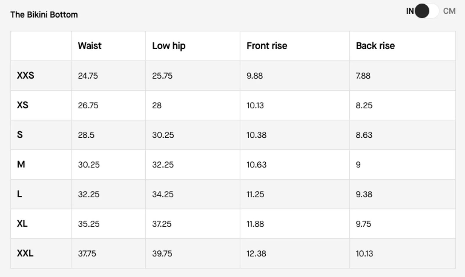
Task: Select the L size row label
Action: pyautogui.click(x=19, y=194)
